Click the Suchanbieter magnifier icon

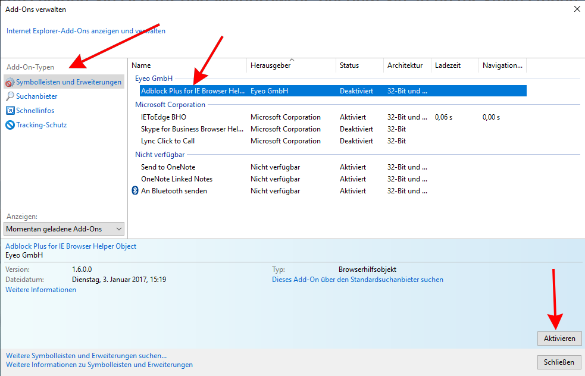click(10, 96)
